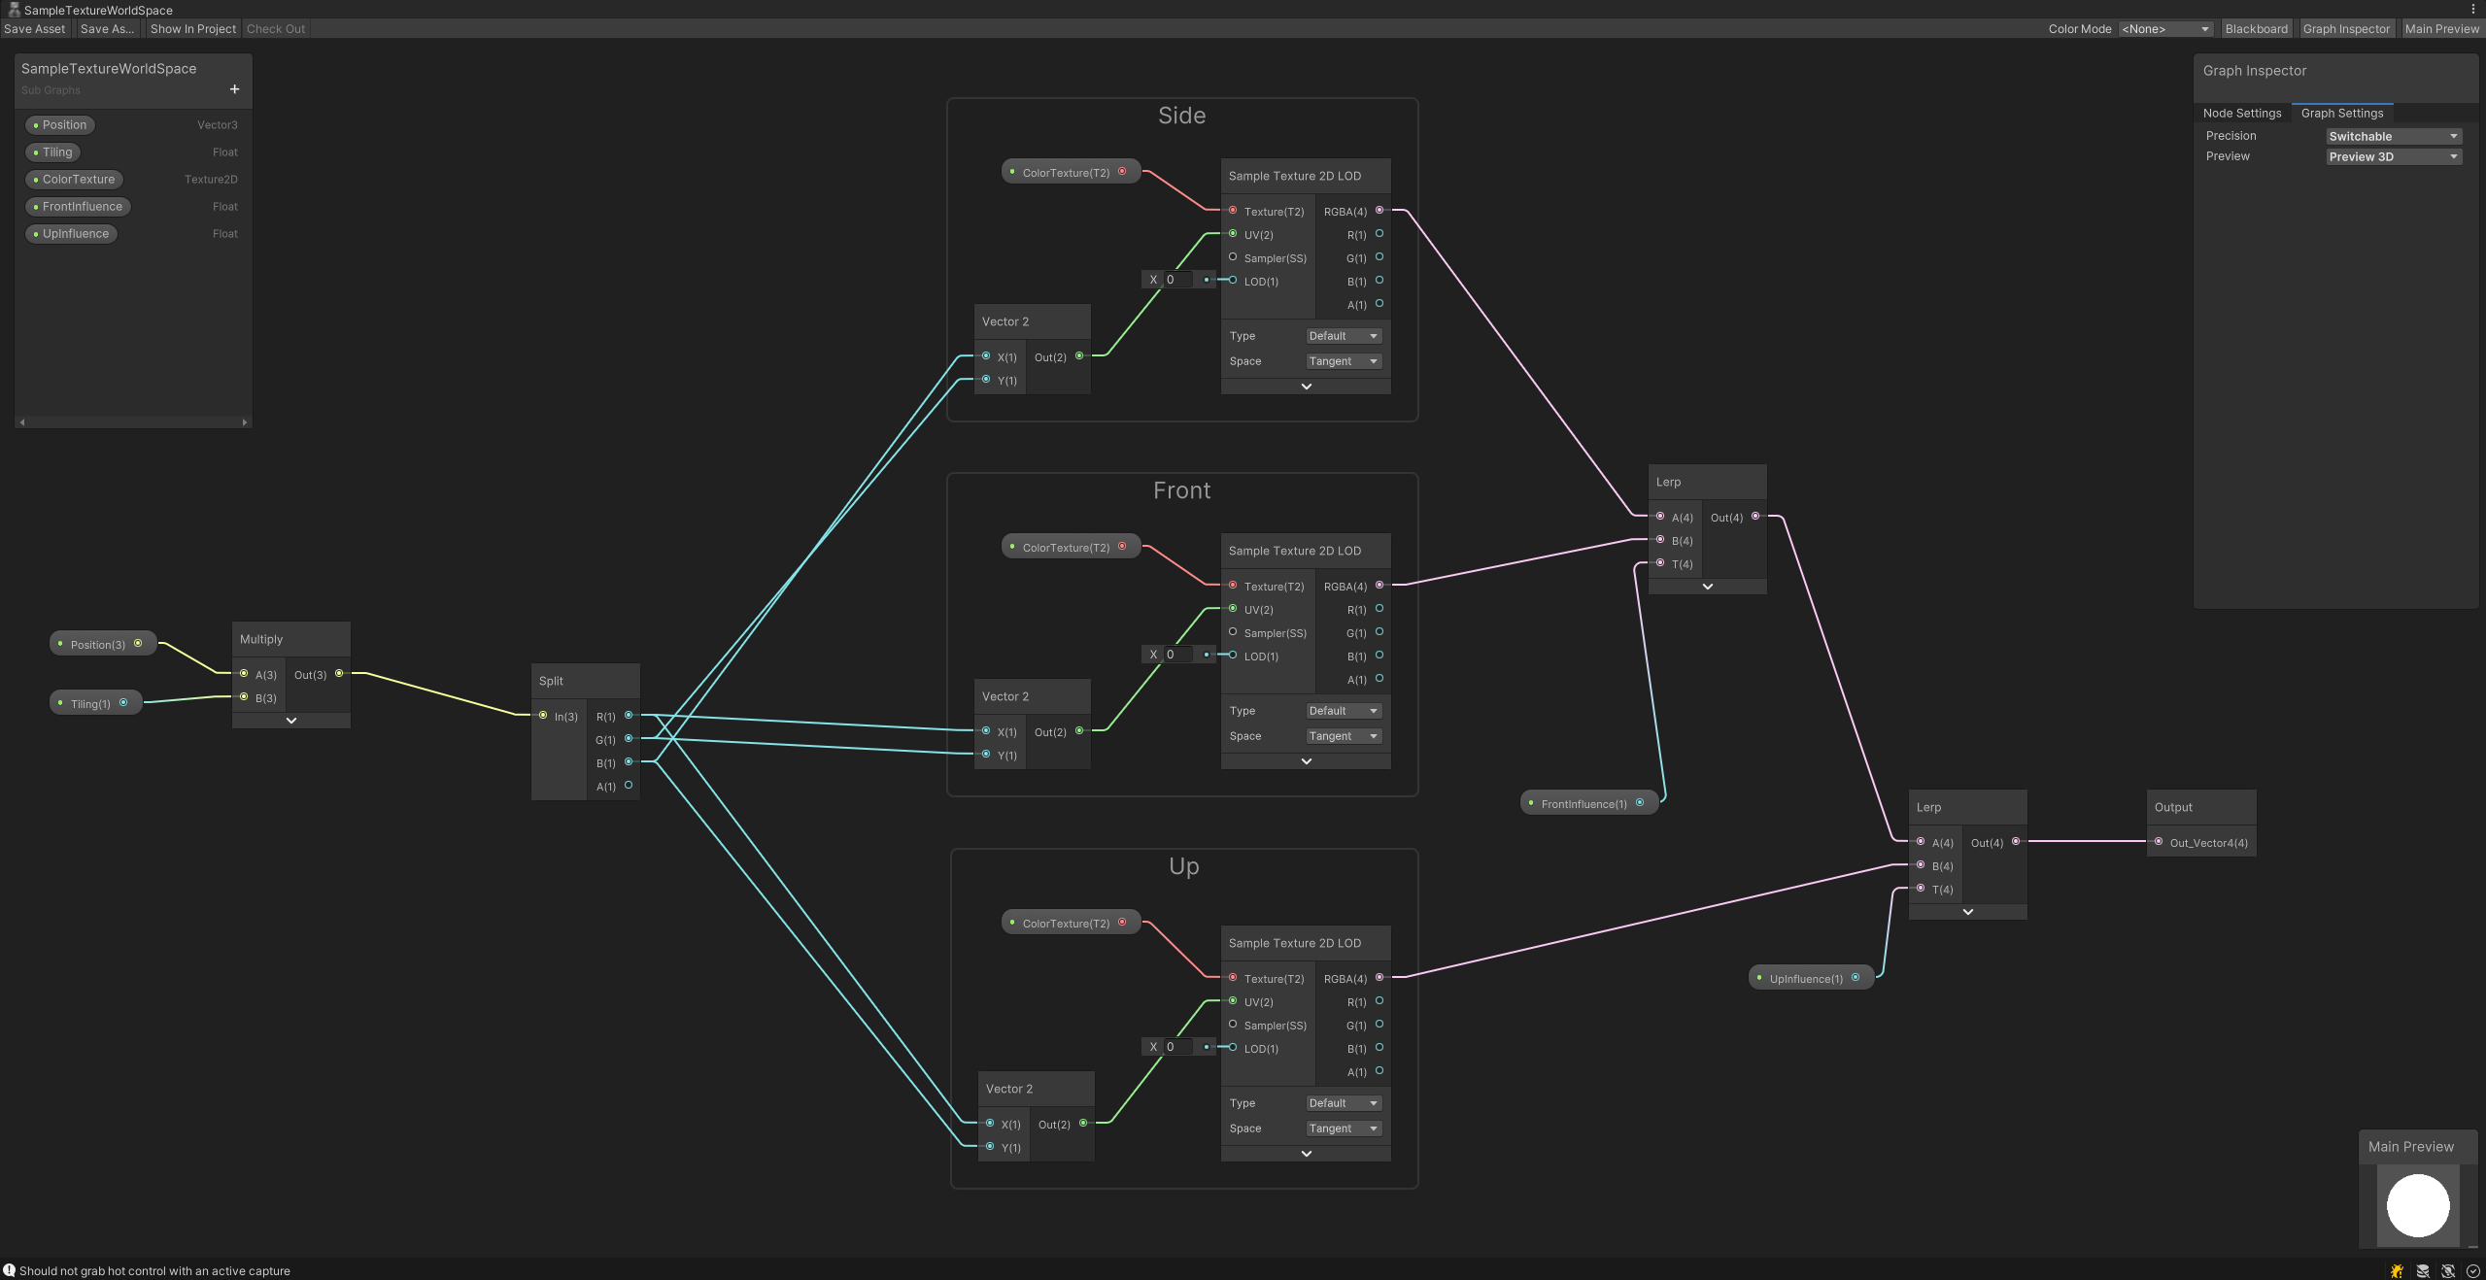
Task: Open the three-dot menu in the top-right corner
Action: (x=2474, y=9)
